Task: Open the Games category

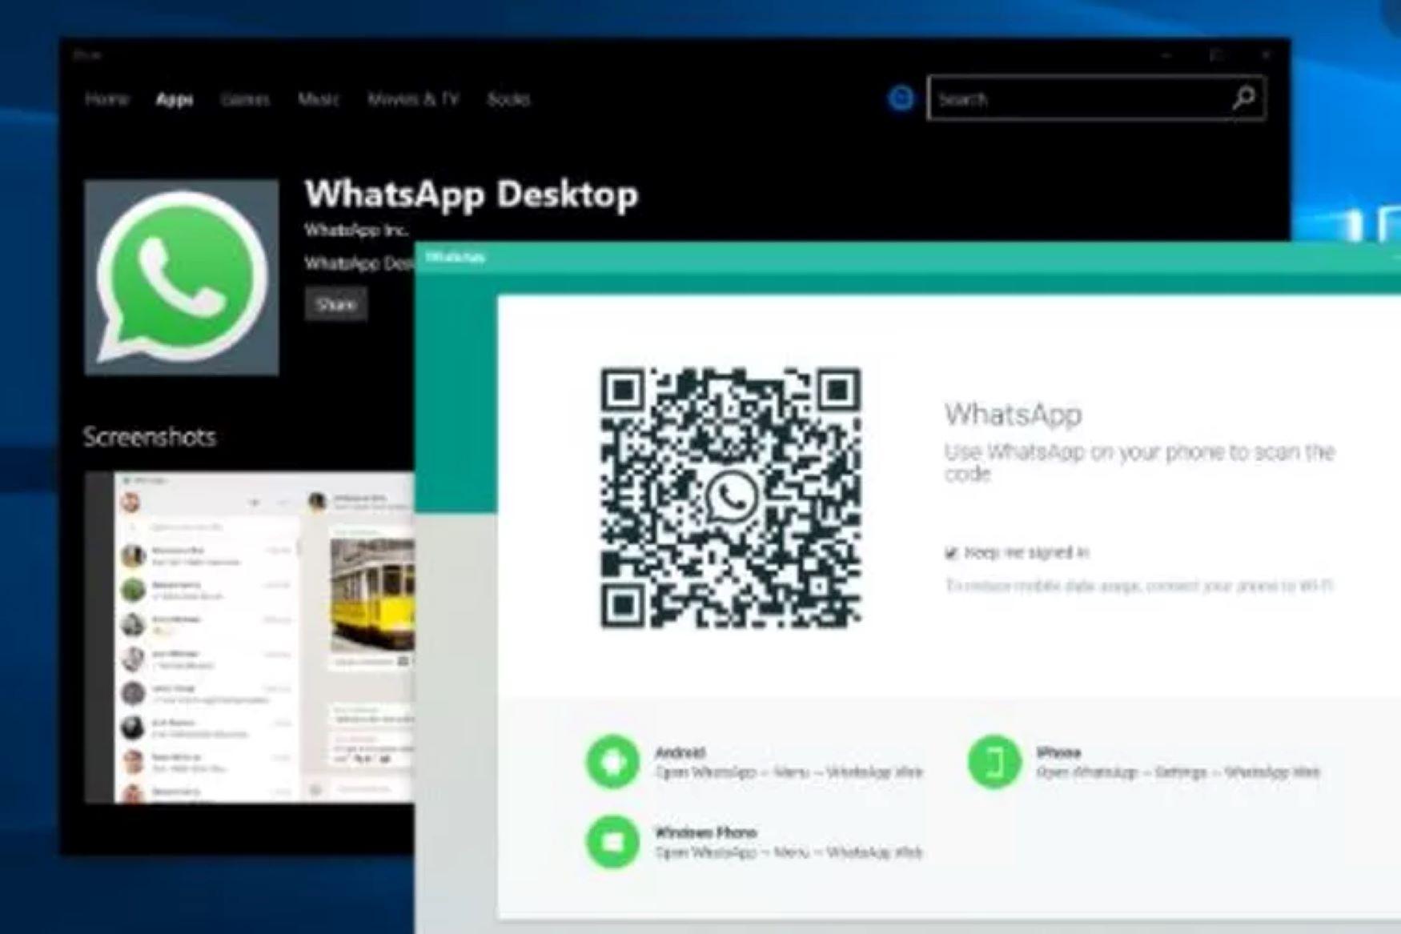Action: pos(245,99)
